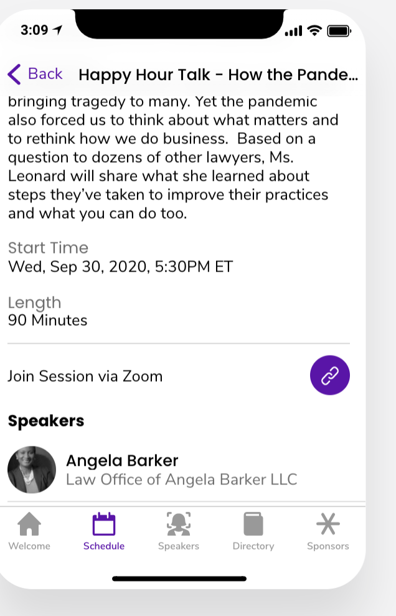Tap the Wi-Fi status icon
The width and height of the screenshot is (396, 616).
point(315,30)
